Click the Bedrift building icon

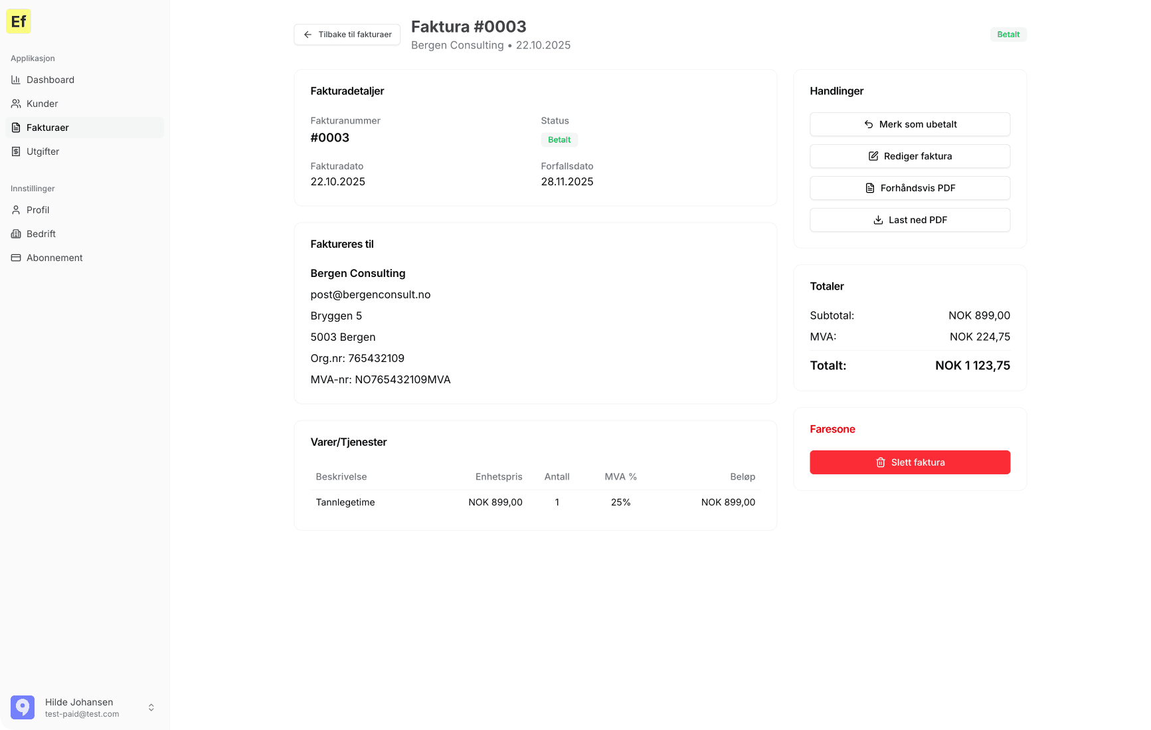click(16, 234)
